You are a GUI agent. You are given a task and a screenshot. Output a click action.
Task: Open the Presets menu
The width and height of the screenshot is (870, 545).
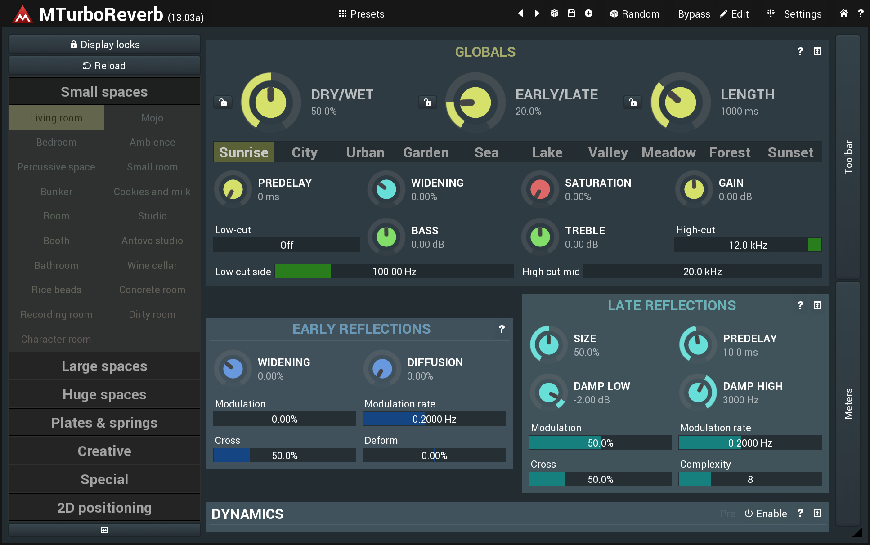[x=362, y=14]
